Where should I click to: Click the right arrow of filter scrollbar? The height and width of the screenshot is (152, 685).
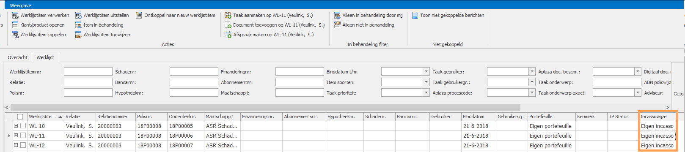click(668, 107)
